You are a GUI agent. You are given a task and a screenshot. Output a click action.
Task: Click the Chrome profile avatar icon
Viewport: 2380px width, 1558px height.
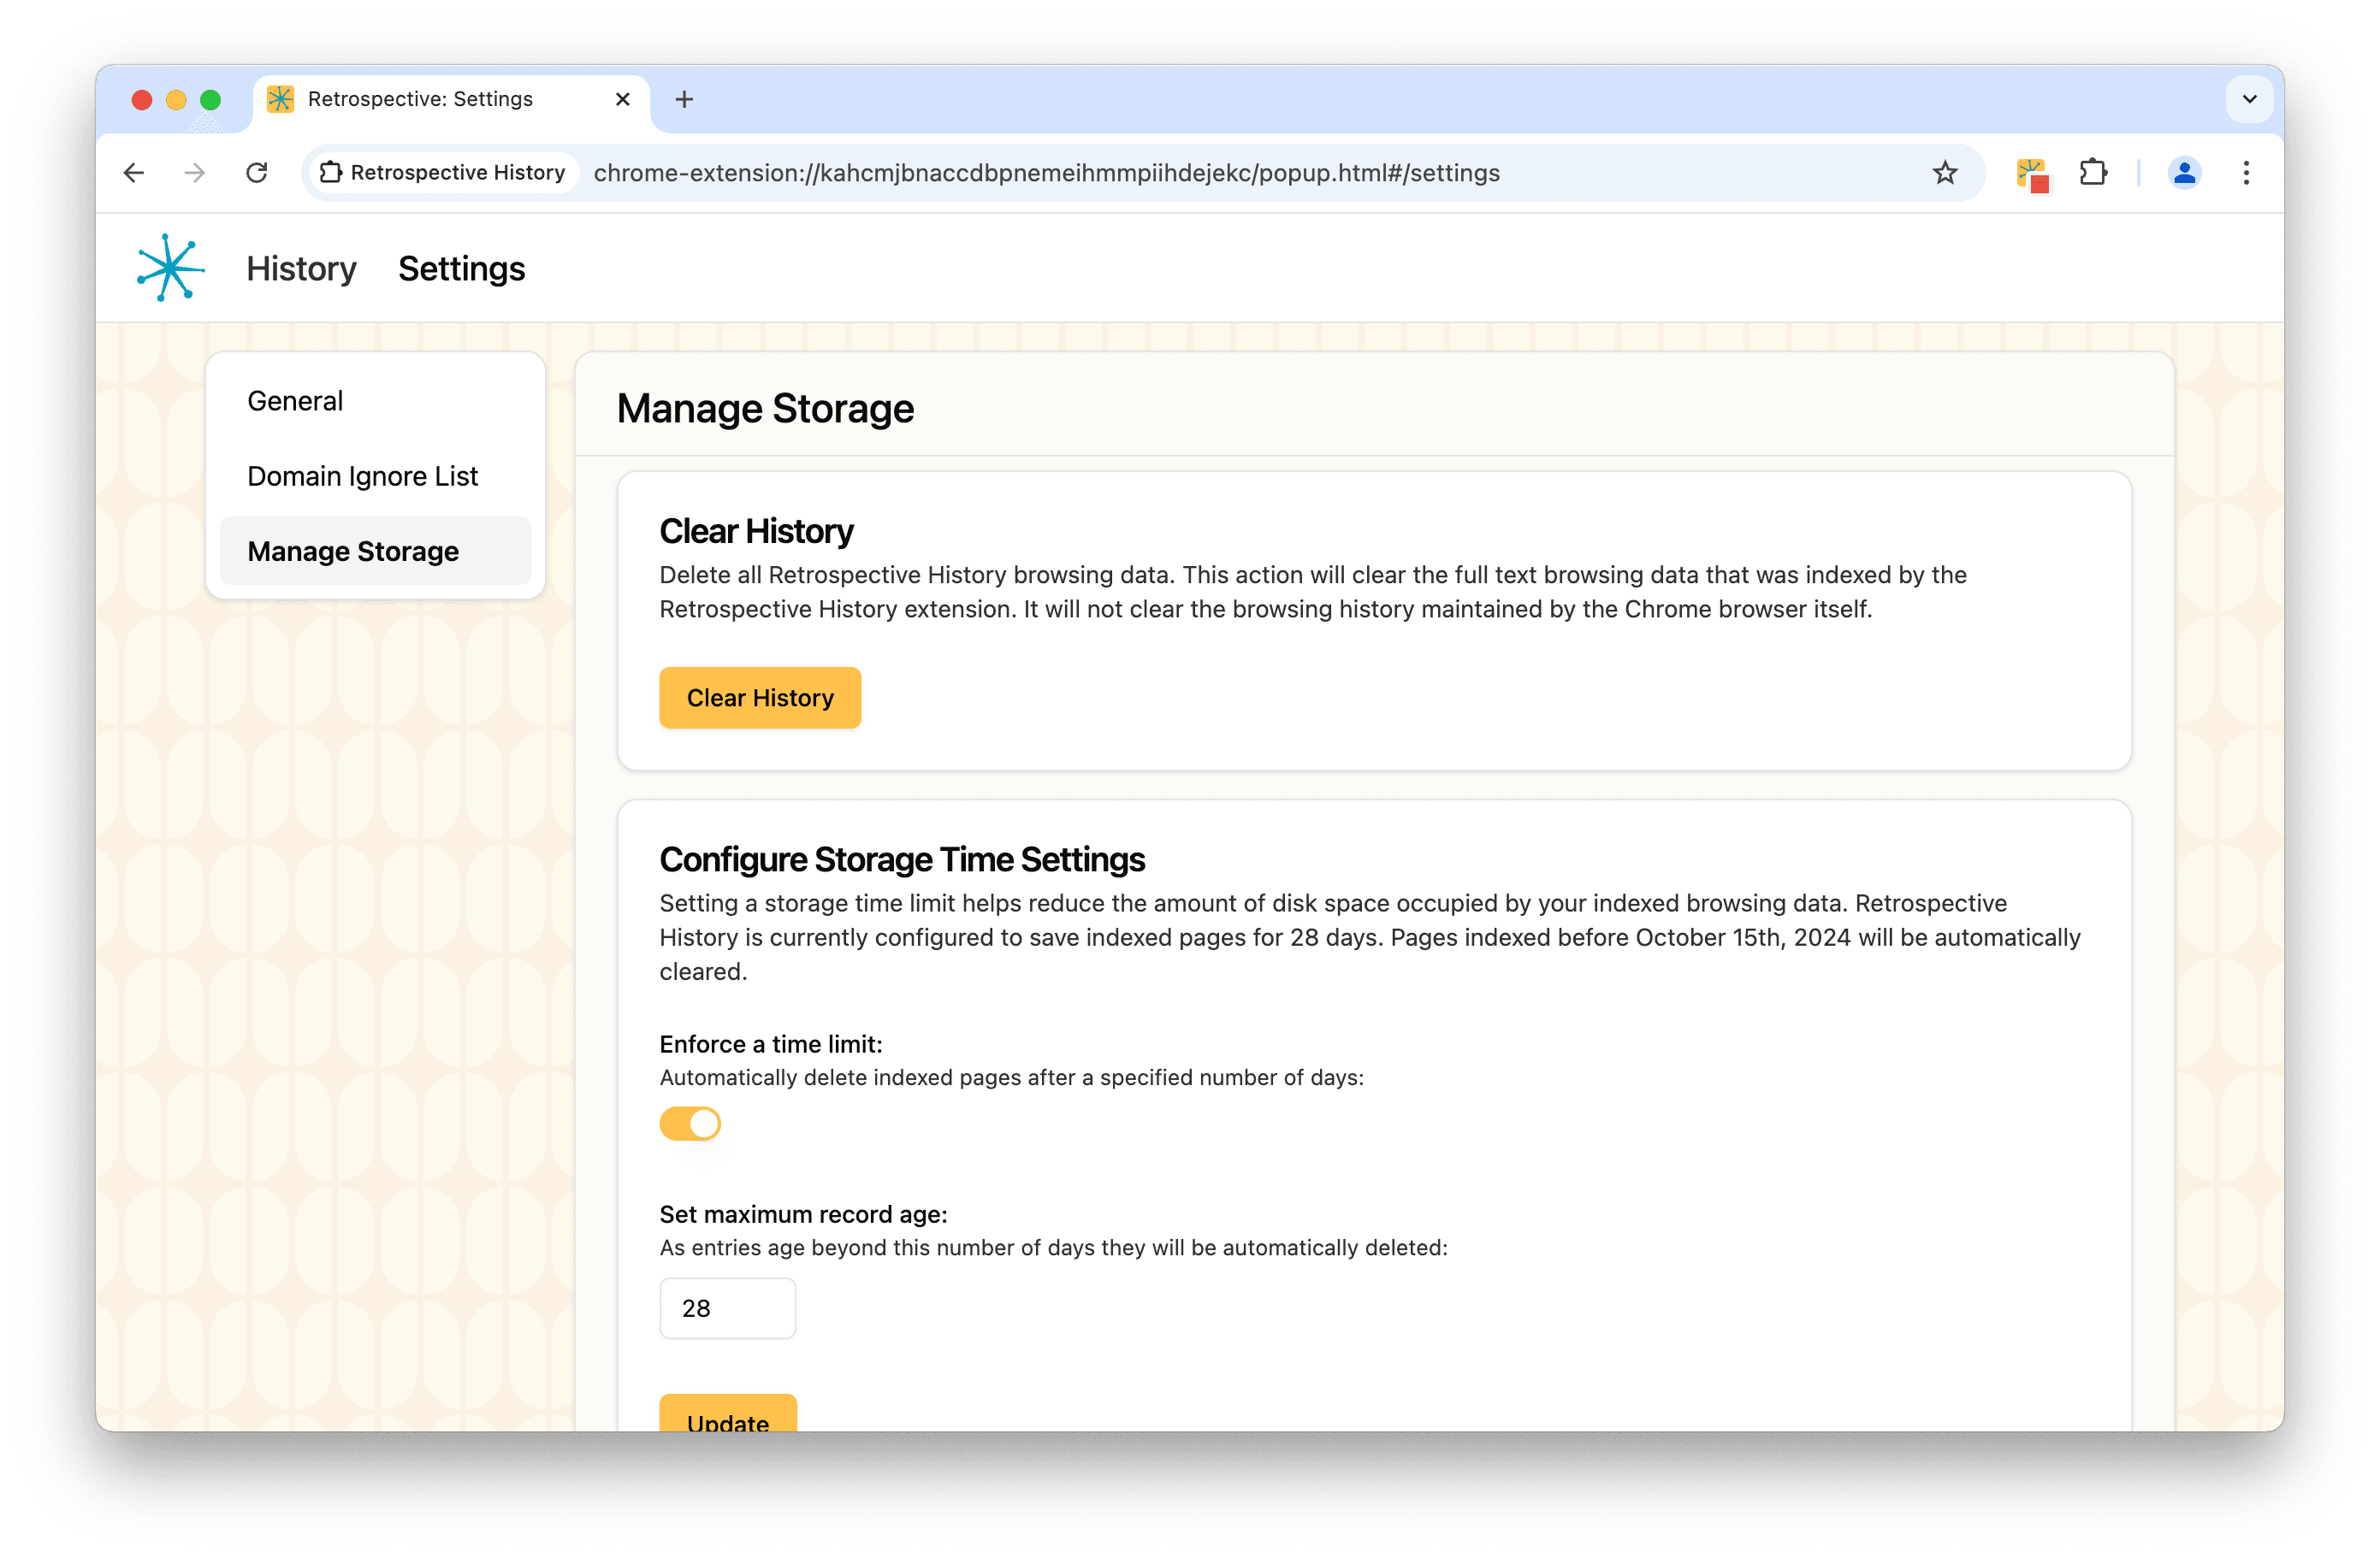click(2182, 172)
